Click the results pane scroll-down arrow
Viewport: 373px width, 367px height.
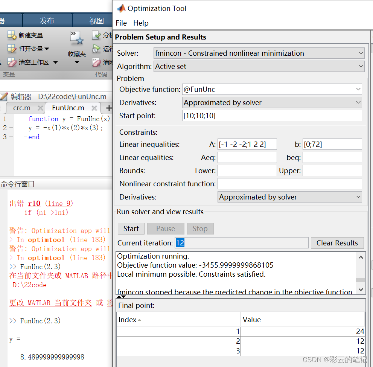tap(360, 289)
